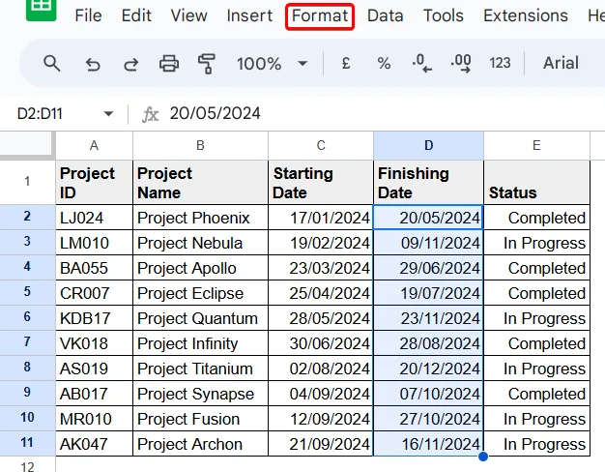
Task: Click cell Project Nebula
Action: (x=200, y=243)
